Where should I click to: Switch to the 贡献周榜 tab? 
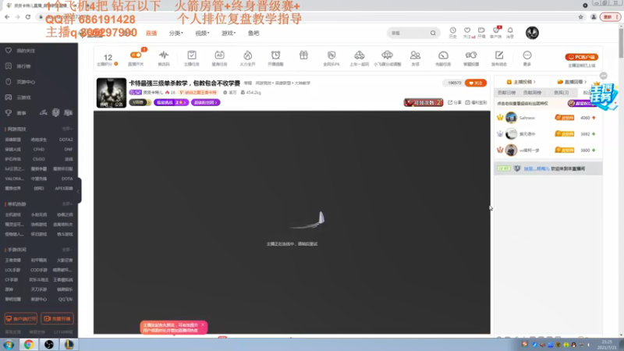tap(532, 93)
